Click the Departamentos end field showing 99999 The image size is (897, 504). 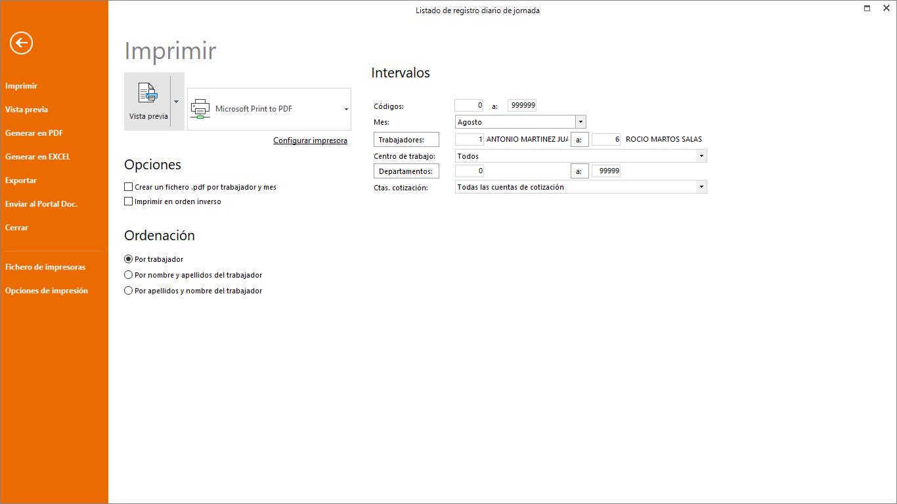pyautogui.click(x=606, y=171)
